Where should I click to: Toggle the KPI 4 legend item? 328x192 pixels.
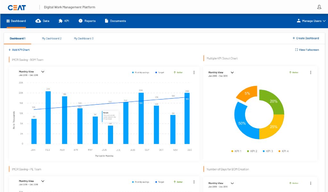283,151
